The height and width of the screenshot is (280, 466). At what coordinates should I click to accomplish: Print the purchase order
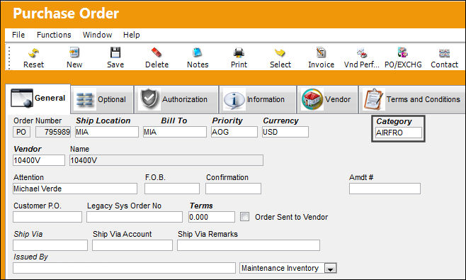click(239, 52)
